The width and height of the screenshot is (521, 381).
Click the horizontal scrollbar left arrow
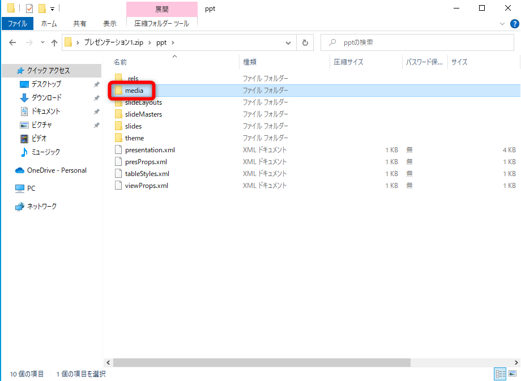click(x=108, y=362)
